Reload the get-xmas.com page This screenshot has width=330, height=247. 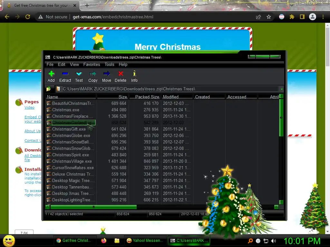click(28, 17)
